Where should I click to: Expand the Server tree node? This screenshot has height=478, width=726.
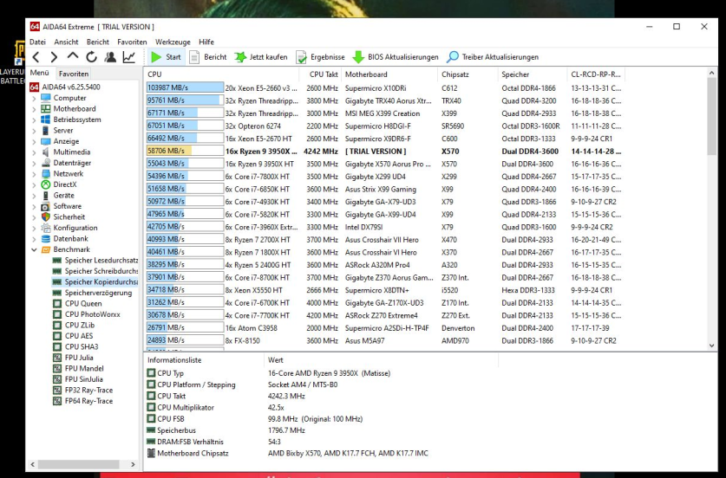(34, 131)
